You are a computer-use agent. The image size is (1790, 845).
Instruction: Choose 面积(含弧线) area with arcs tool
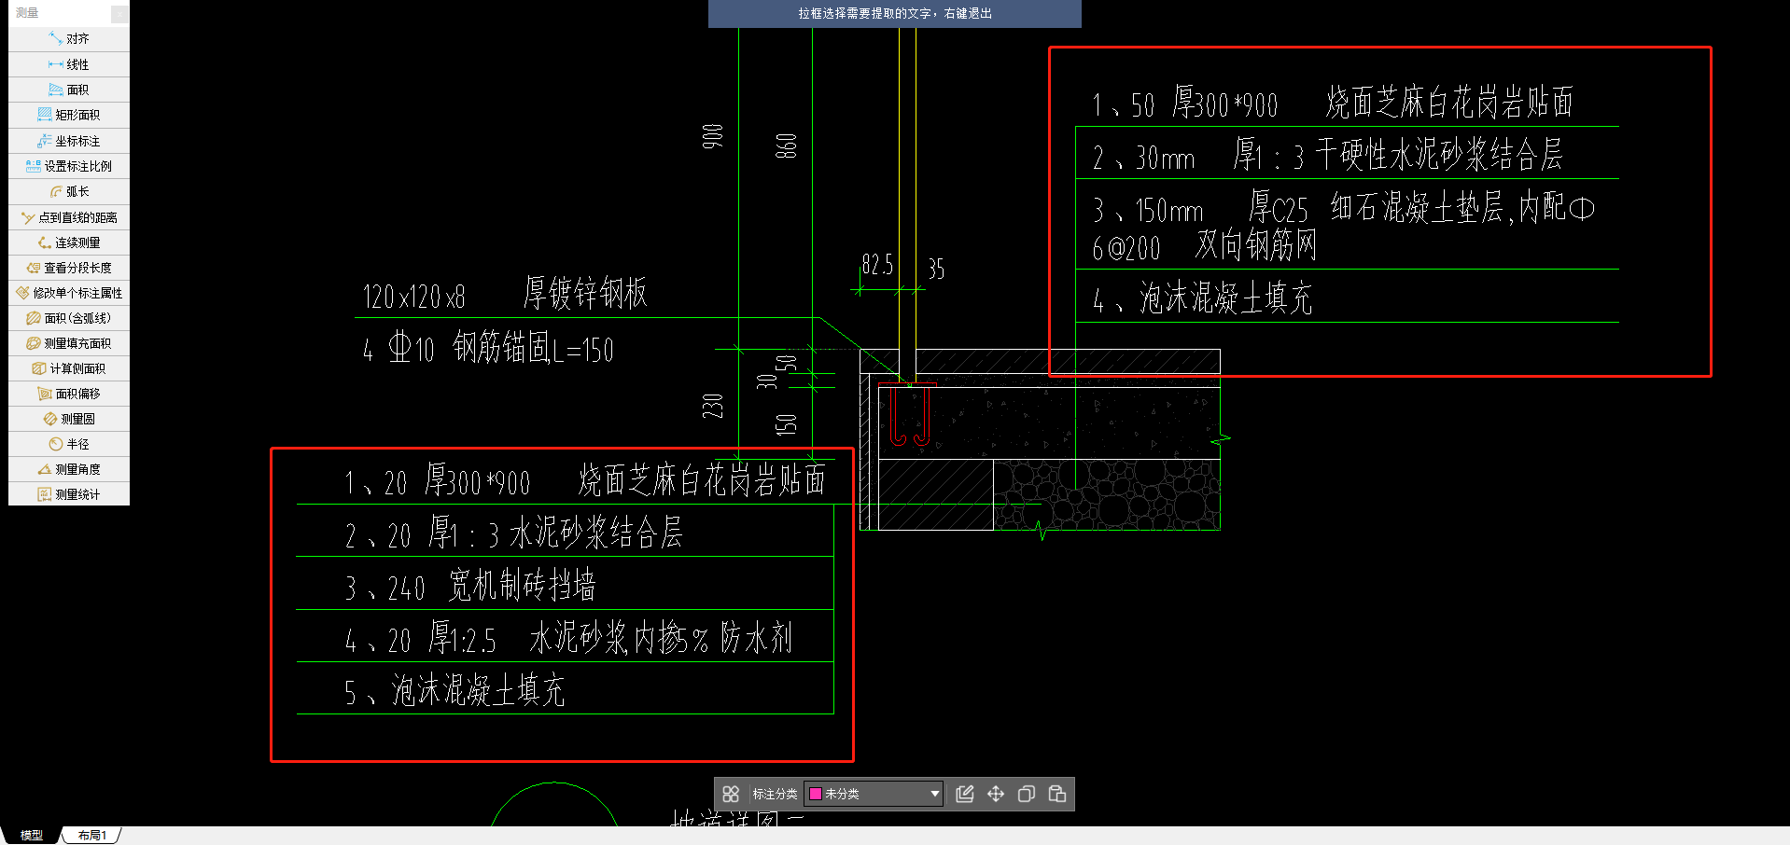point(69,318)
